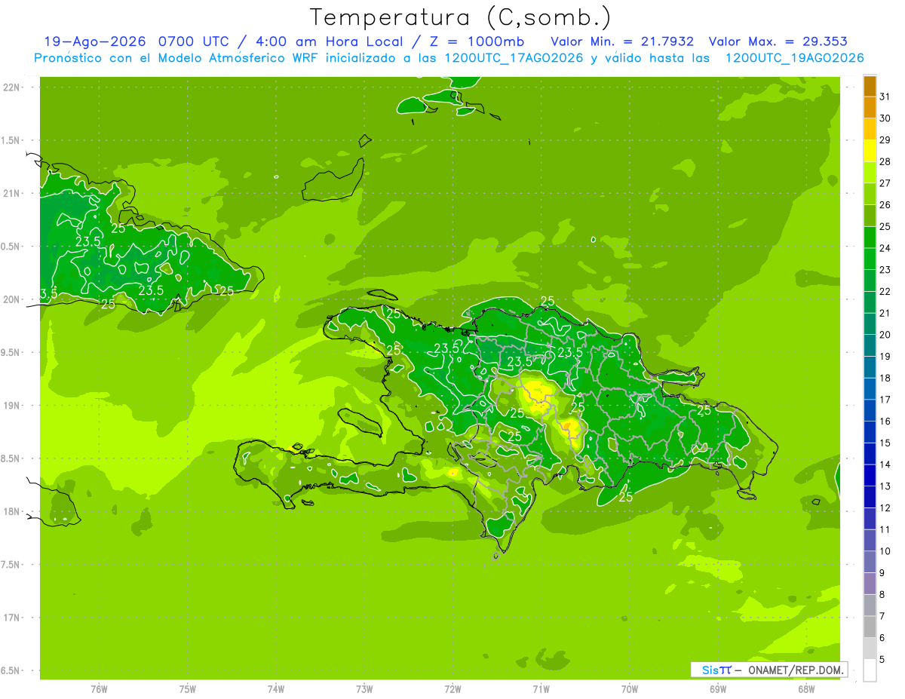Screen dimensions: 905x699
Task: Click the color scale value "24"
Action: (885, 248)
